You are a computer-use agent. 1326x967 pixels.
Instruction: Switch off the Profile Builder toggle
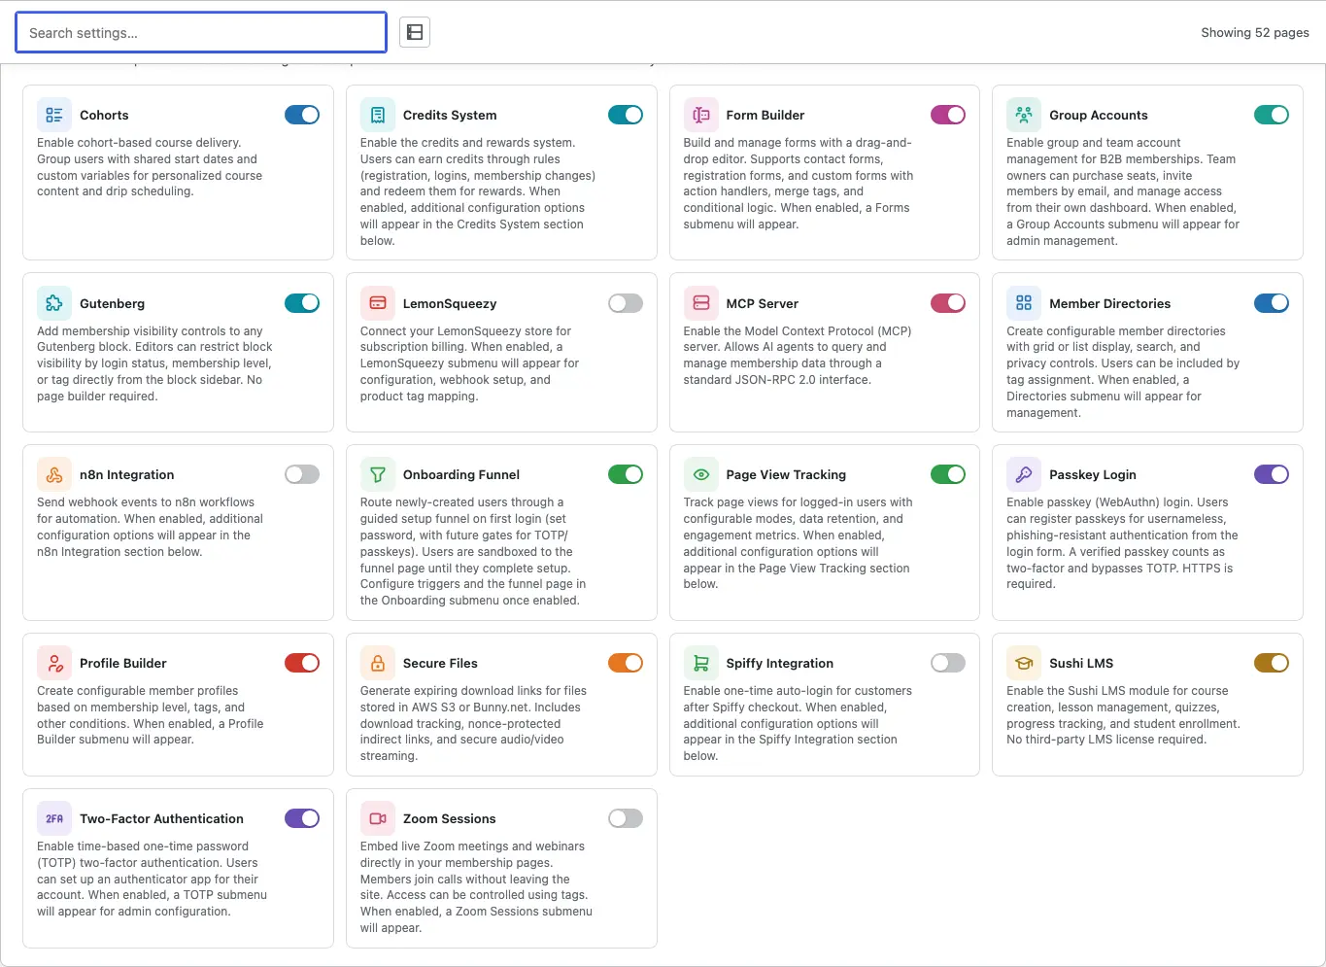click(302, 663)
